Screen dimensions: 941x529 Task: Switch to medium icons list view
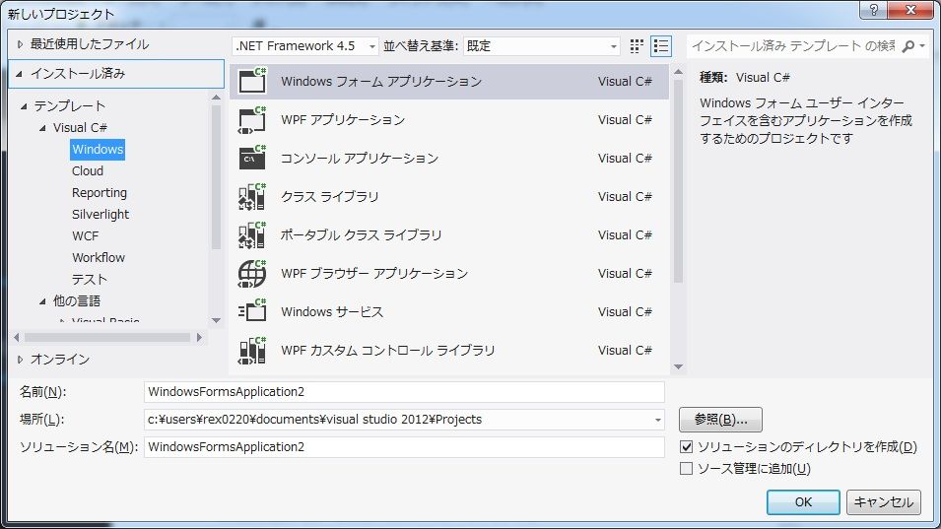(661, 46)
